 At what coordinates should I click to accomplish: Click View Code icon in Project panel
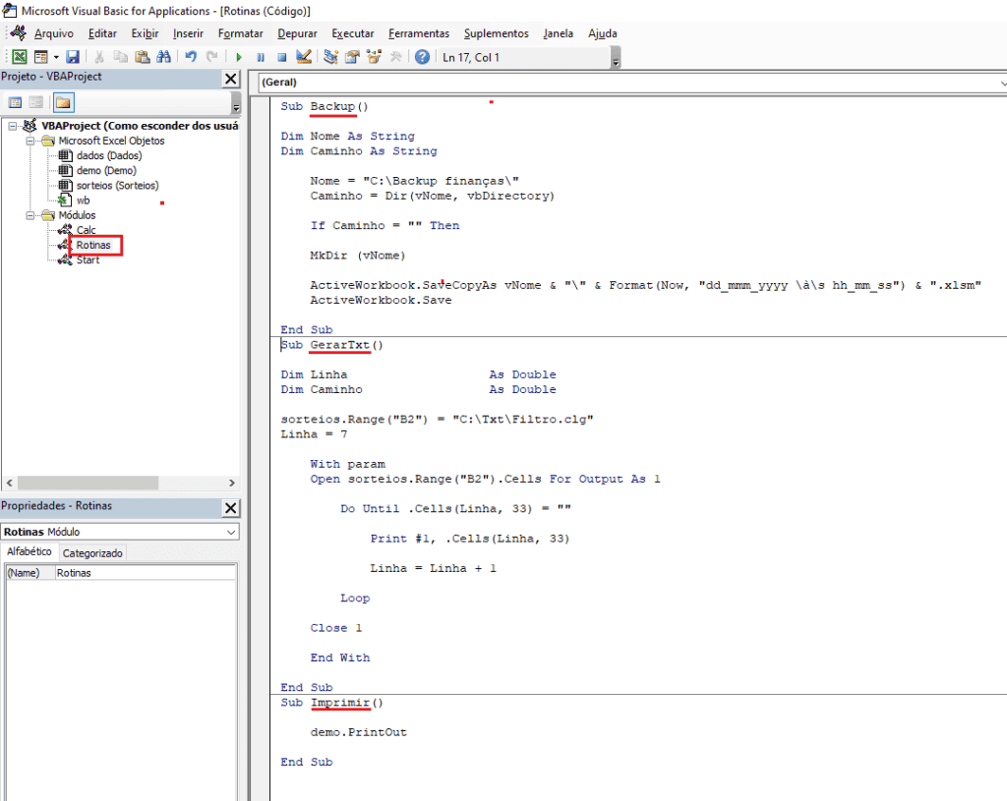[x=16, y=102]
